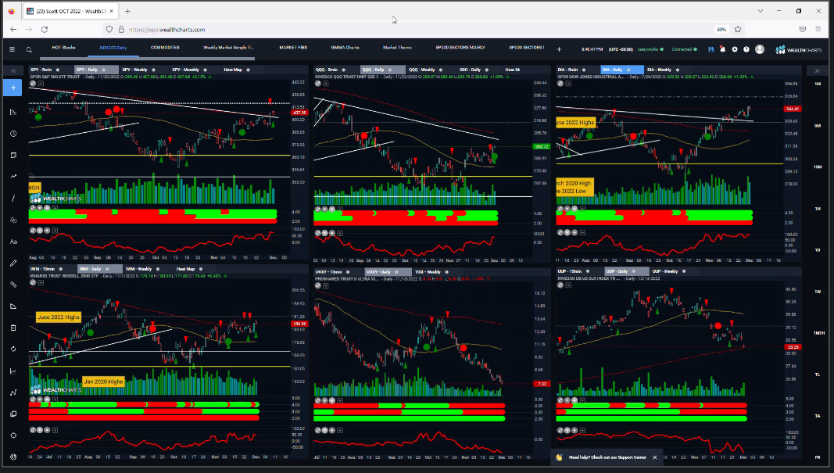The image size is (834, 473).
Task: Select the 1M timeframe button
Action: coord(818,84)
